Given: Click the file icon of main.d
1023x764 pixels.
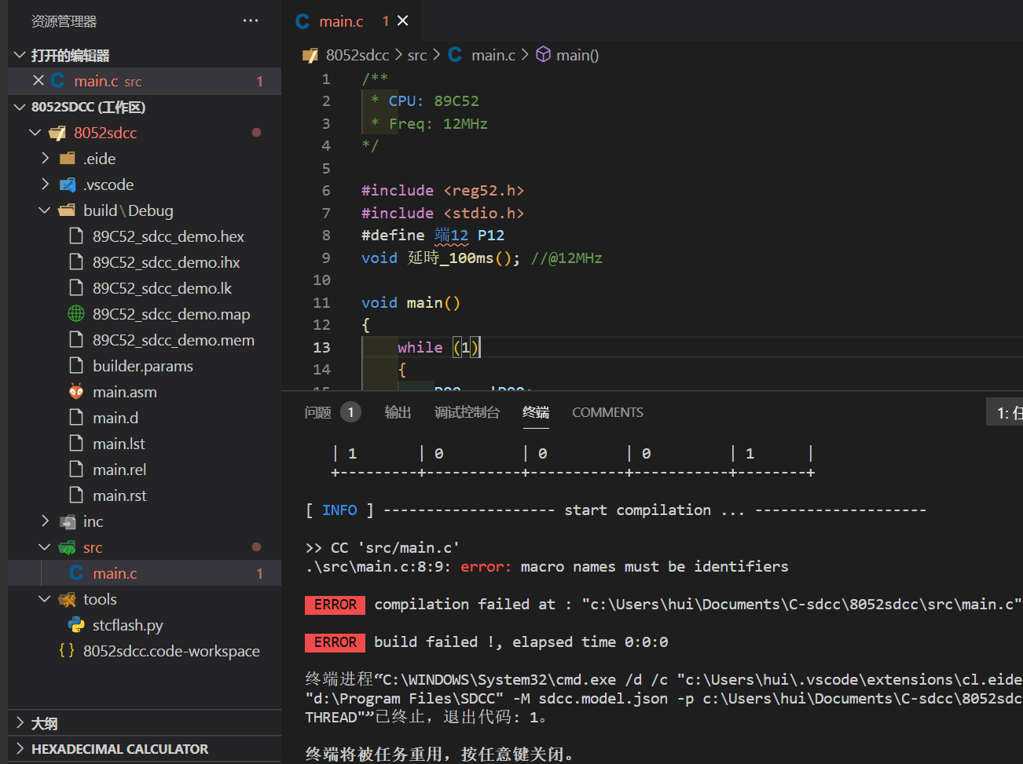Looking at the screenshot, I should tap(76, 418).
